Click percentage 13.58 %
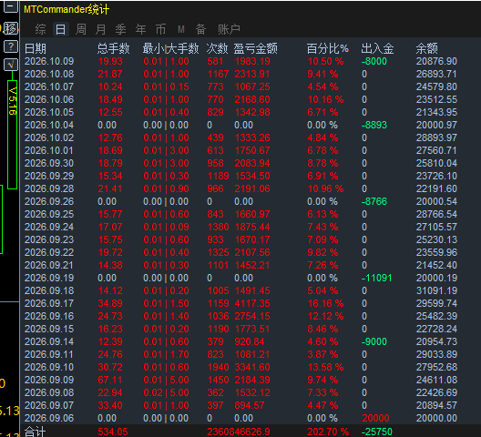Screen dimensions: 481x437 click(325, 367)
